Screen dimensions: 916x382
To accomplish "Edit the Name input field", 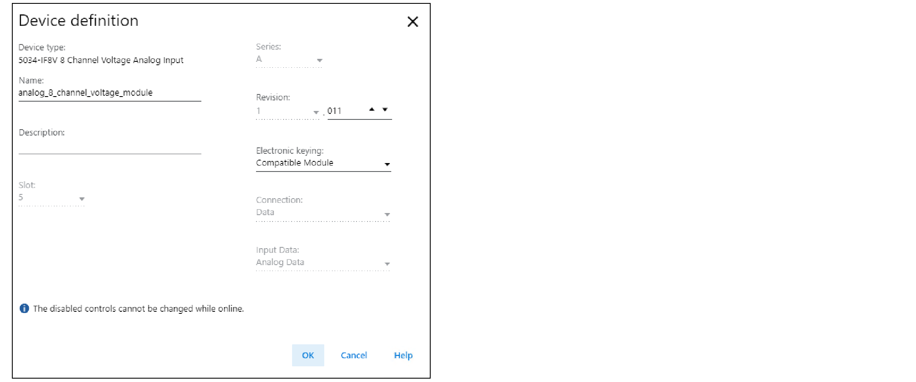I will click(110, 93).
